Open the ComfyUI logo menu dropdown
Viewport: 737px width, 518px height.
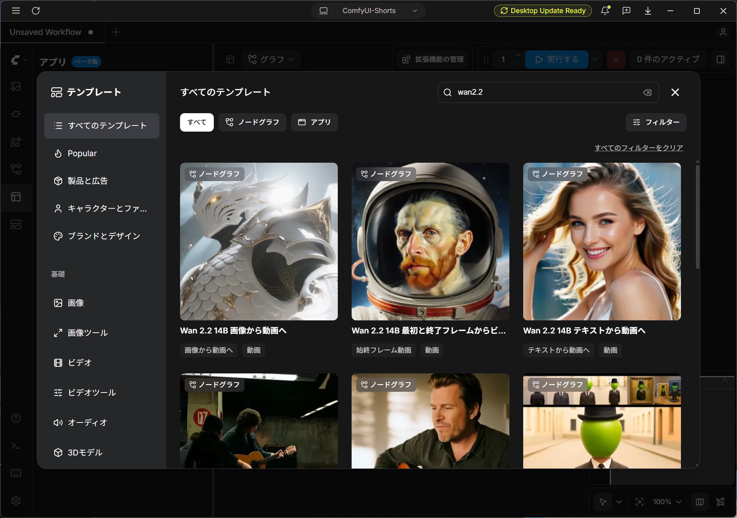click(18, 60)
